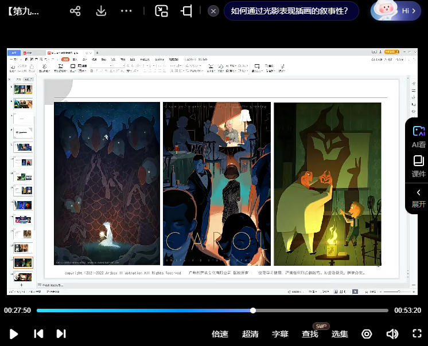The height and width of the screenshot is (346, 428).
Task: Toggle 字幕 subtitles
Action: (280, 334)
